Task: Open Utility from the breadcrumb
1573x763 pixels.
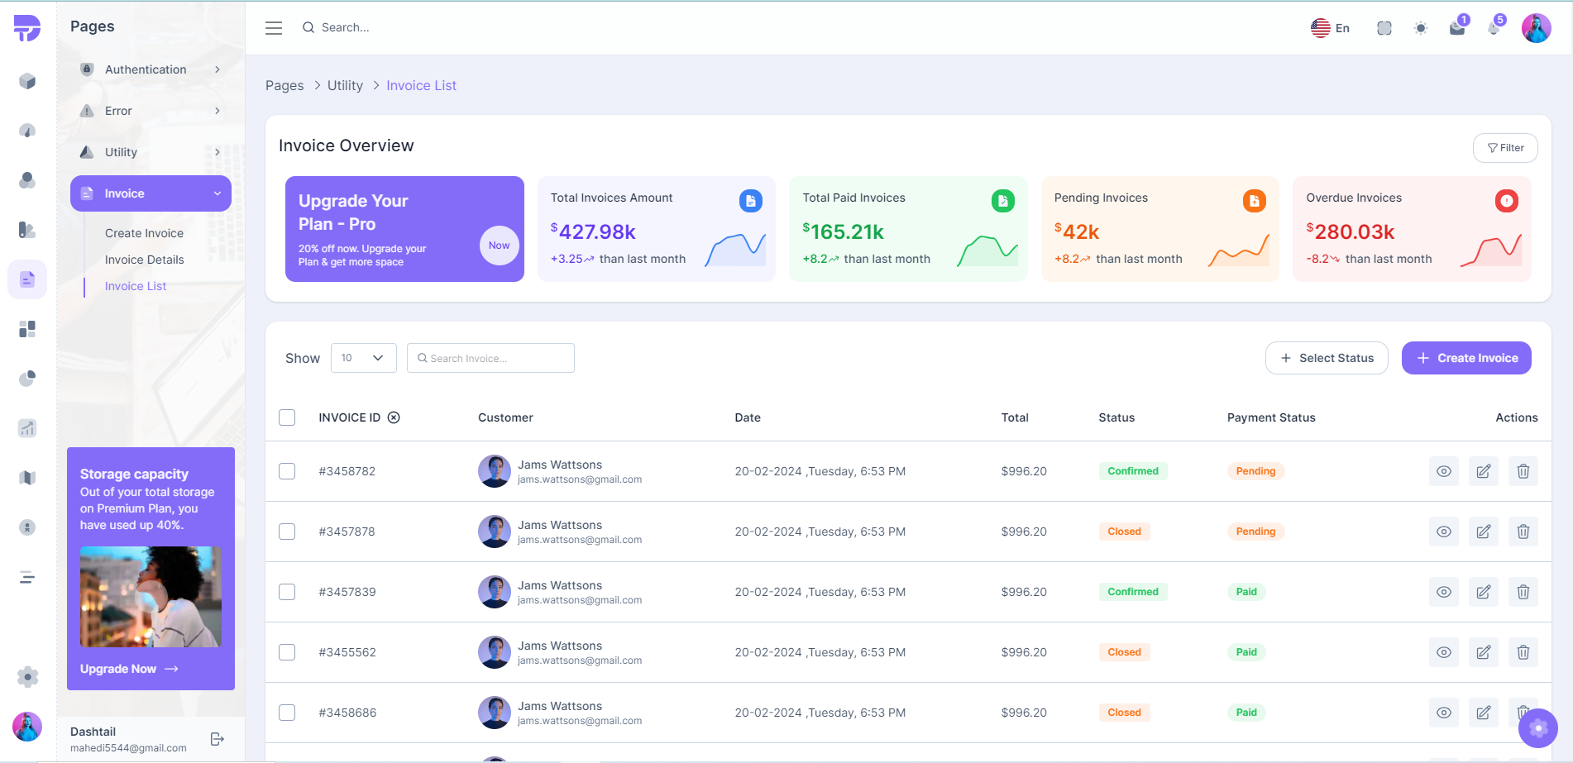Action: (x=345, y=85)
